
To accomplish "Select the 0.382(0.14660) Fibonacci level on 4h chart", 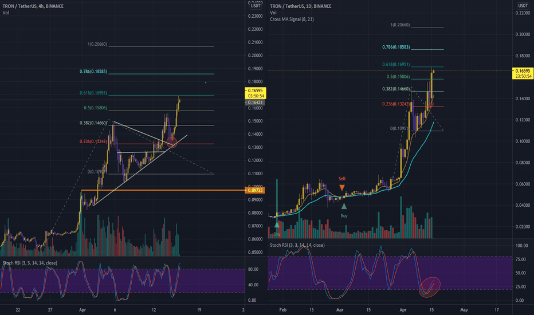I will click(x=93, y=123).
